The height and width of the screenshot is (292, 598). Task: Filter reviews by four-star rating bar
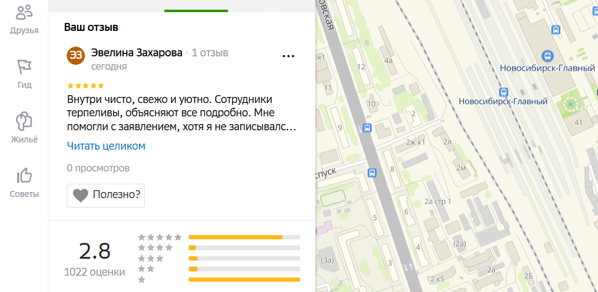pos(244,248)
